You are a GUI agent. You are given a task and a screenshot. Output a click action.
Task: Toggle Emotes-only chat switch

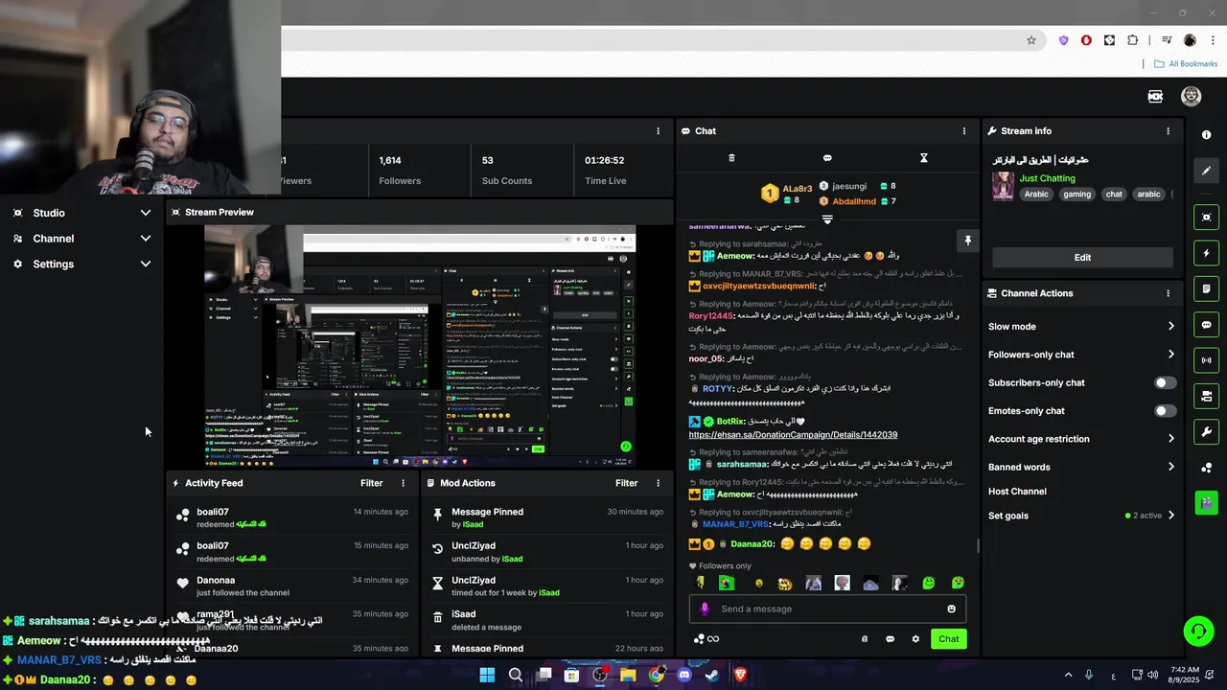pos(1165,411)
